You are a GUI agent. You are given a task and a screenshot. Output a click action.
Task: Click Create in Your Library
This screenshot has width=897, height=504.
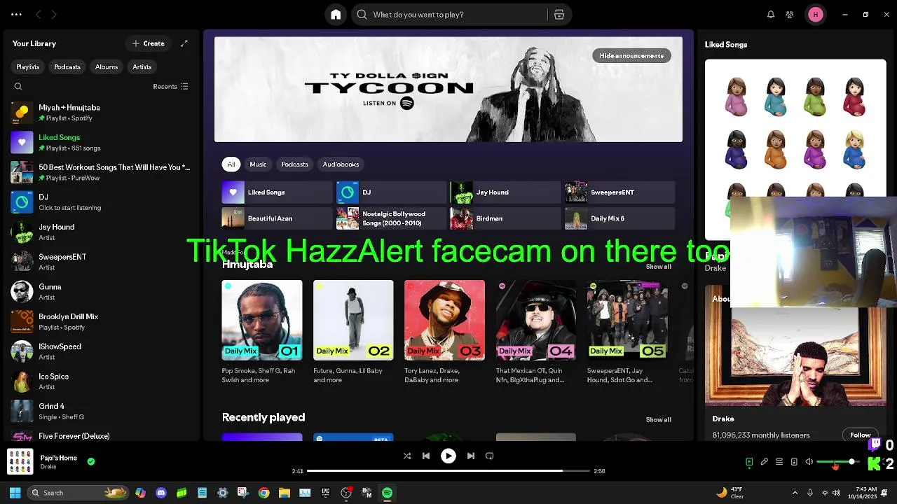point(149,43)
